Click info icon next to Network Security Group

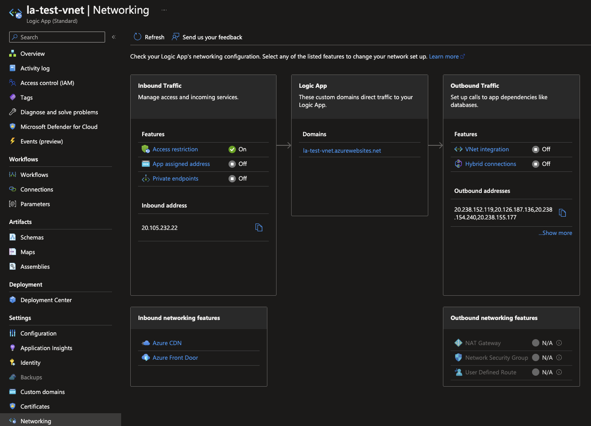tap(559, 357)
